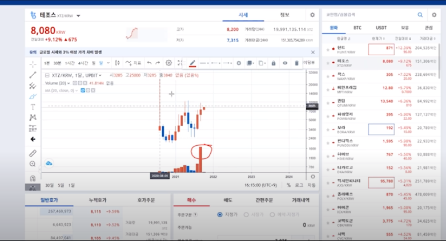Open the clone/copy drawing dropdown

(262, 63)
